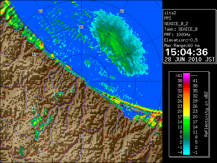The height and width of the screenshot is (163, 217).
Task: Click the '-4' legend value
Action: pos(180,152)
